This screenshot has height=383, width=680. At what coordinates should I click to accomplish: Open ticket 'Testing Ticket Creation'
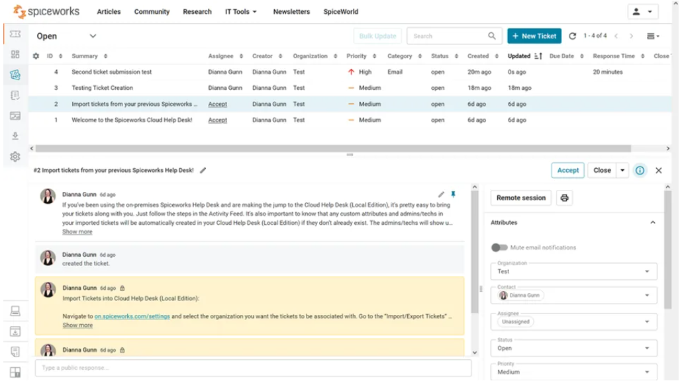(x=103, y=88)
